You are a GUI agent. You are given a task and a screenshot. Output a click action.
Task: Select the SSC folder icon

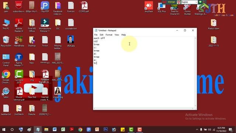[58, 24]
